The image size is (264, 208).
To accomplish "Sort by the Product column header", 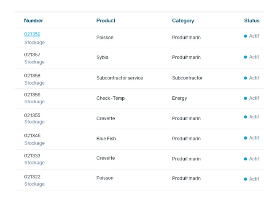I will pos(105,21).
